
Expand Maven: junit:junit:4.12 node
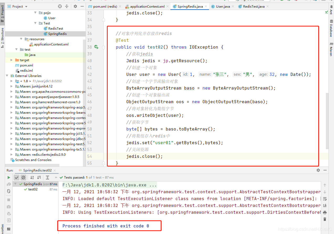tap(12, 86)
